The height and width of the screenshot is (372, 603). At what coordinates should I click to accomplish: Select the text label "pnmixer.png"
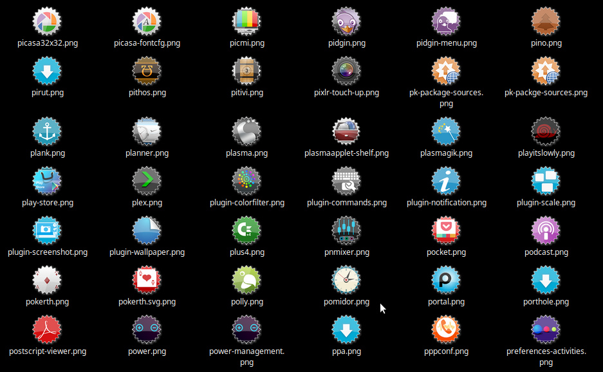click(x=346, y=252)
